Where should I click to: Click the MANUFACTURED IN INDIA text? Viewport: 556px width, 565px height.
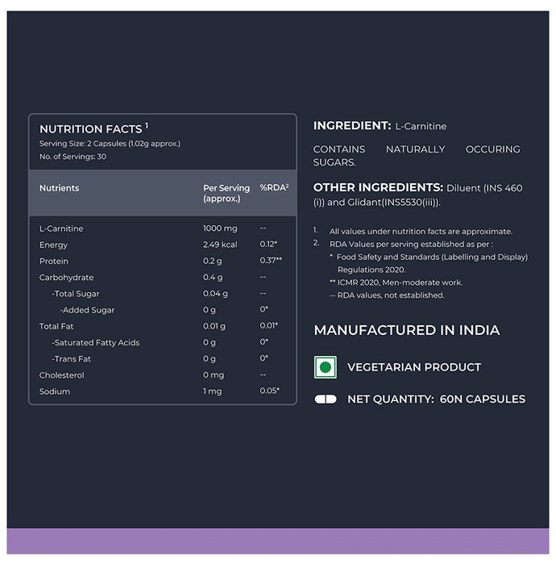407,330
